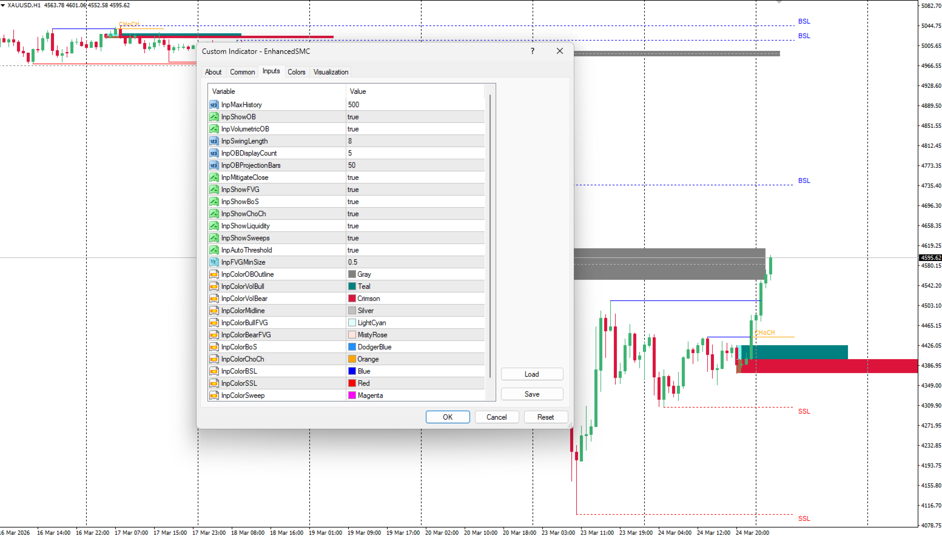
Task: Open the Teal color value dropdown
Action: pyautogui.click(x=415, y=286)
